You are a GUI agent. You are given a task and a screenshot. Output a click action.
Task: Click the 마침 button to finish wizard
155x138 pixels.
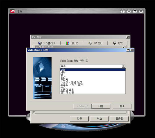click(101, 106)
